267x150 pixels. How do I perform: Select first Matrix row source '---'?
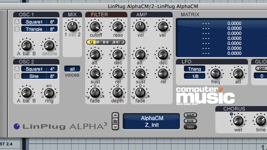[x=206, y=24]
